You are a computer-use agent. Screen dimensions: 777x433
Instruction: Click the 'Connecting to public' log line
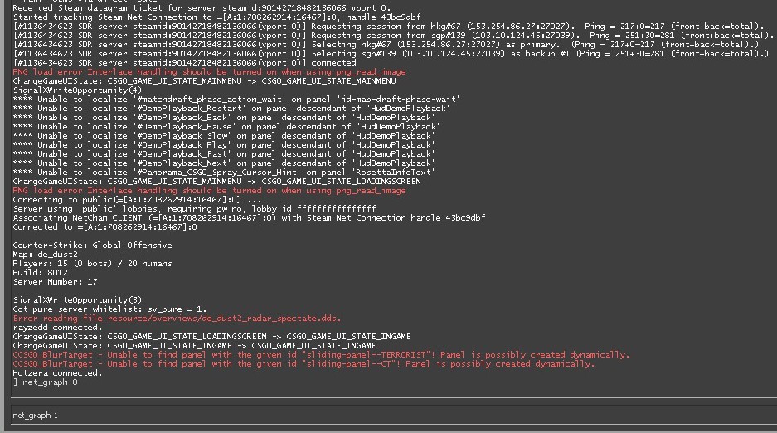pos(137,200)
